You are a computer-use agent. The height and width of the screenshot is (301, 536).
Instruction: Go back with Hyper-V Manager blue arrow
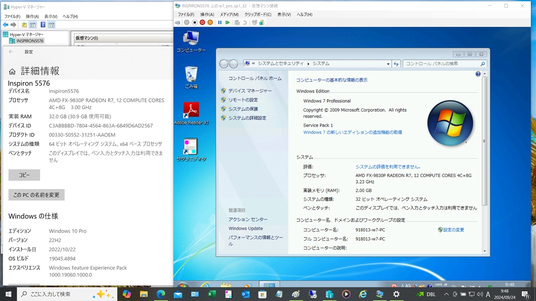tap(5, 25)
